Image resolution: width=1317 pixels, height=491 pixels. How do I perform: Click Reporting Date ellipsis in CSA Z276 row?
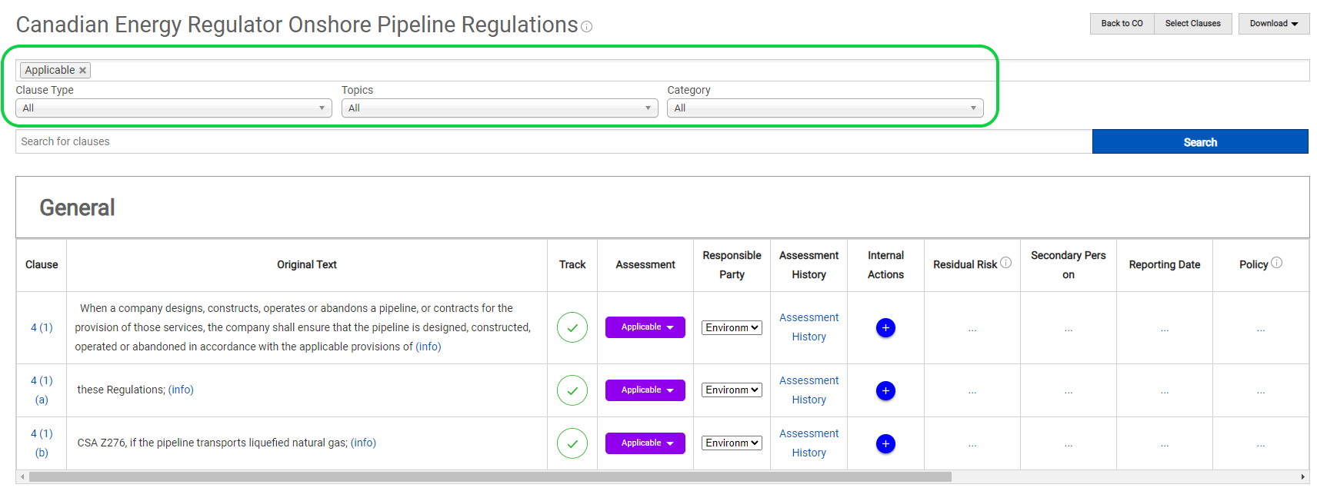[1165, 445]
